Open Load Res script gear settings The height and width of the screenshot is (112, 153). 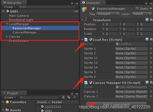click(x=151, y=39)
